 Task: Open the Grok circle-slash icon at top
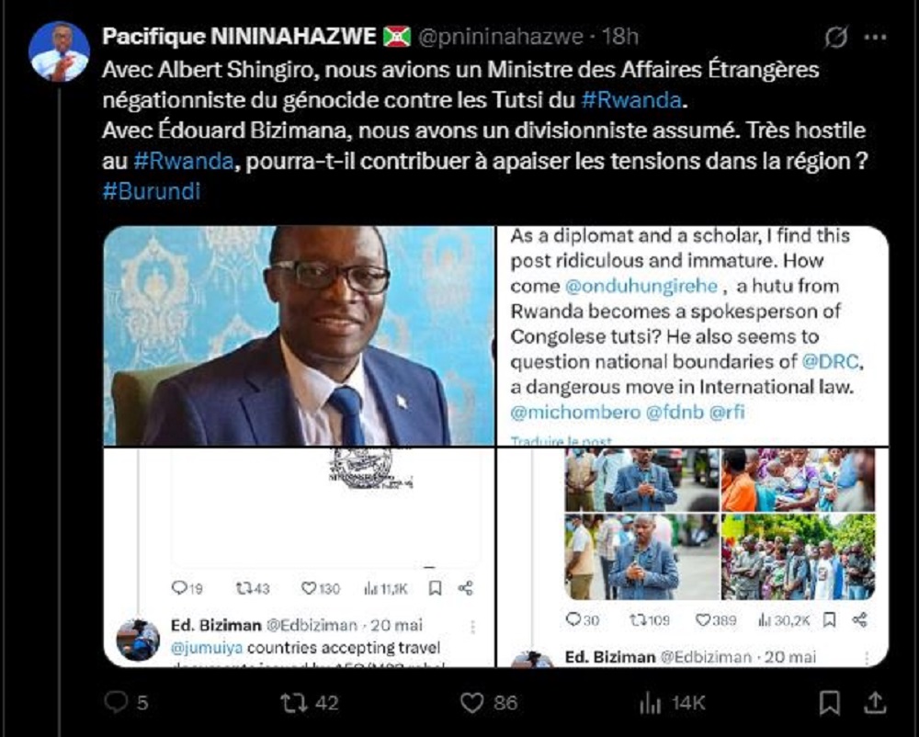click(x=835, y=38)
